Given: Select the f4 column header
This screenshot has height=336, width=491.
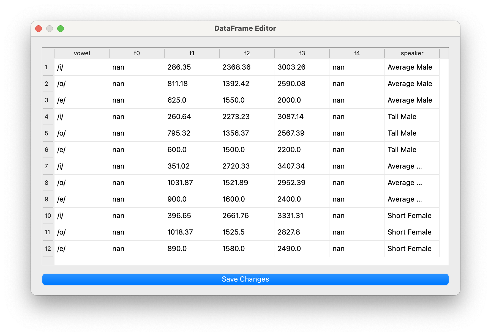Looking at the screenshot, I should tap(357, 53).
